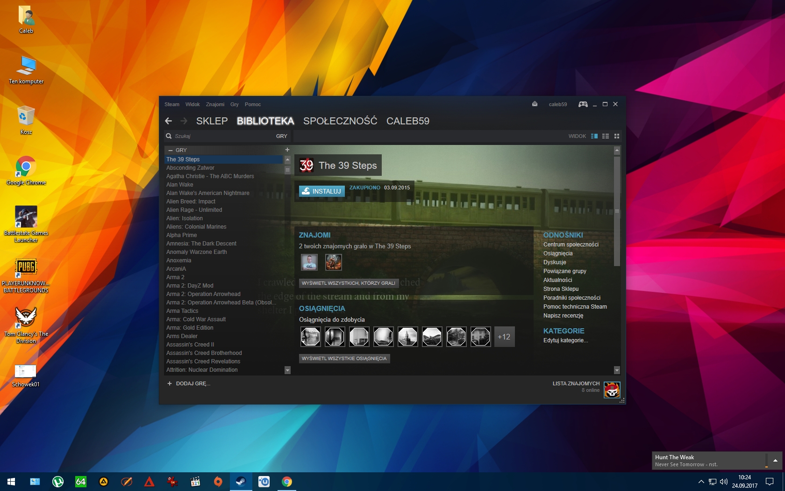Open Napisz recenzję link
This screenshot has width=785, height=491.
click(x=563, y=316)
